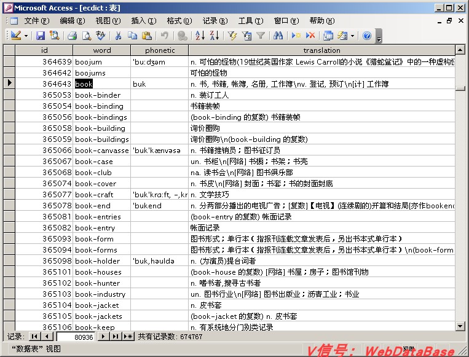Select the word column header
469x357 pixels.
pos(102,50)
